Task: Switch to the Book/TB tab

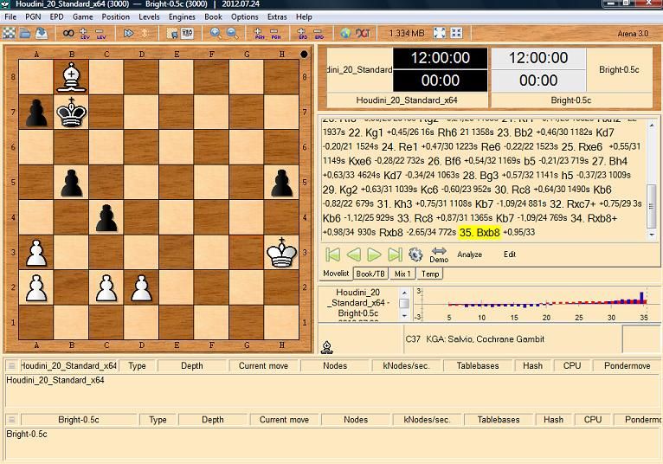Action: (x=370, y=274)
